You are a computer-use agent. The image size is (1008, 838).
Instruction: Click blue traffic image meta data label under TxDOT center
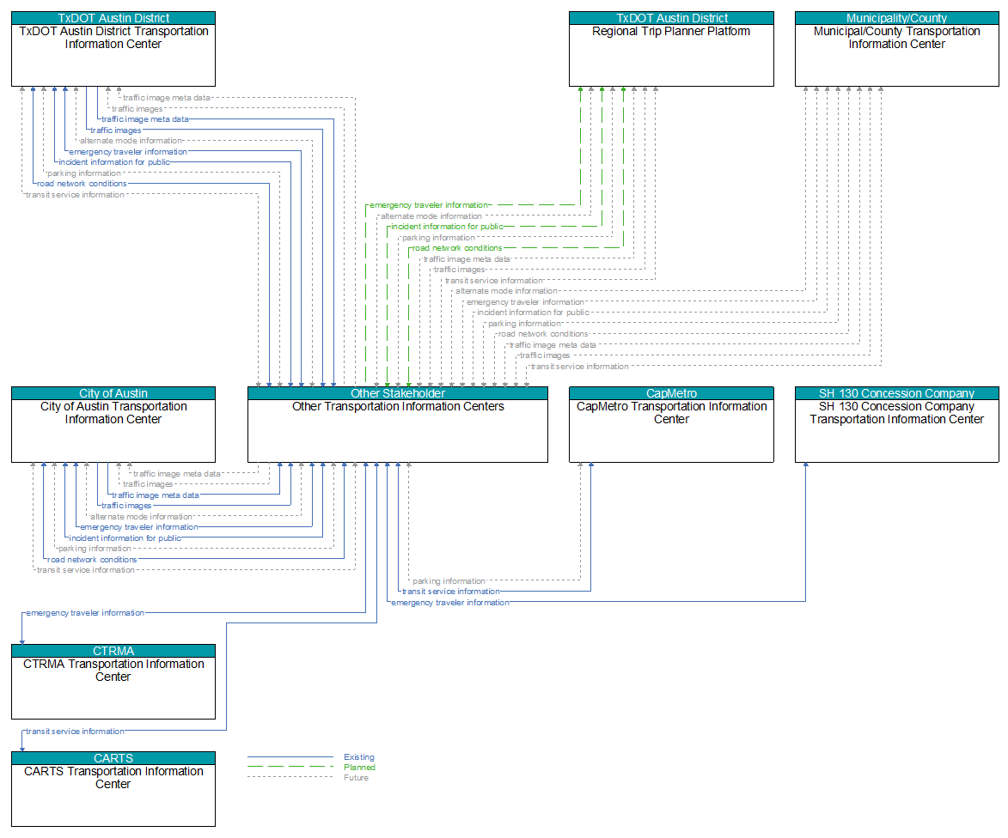[x=145, y=119]
